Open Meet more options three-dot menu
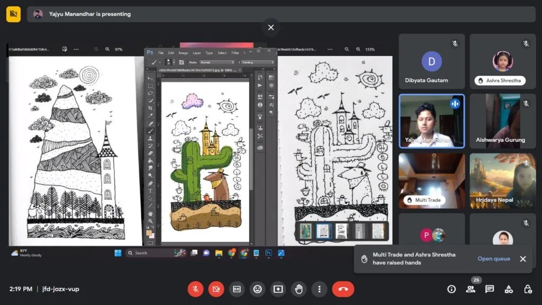The height and width of the screenshot is (305, 542). (x=319, y=289)
